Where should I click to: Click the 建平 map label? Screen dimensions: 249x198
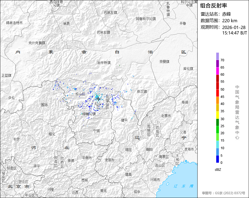pos(124,120)
